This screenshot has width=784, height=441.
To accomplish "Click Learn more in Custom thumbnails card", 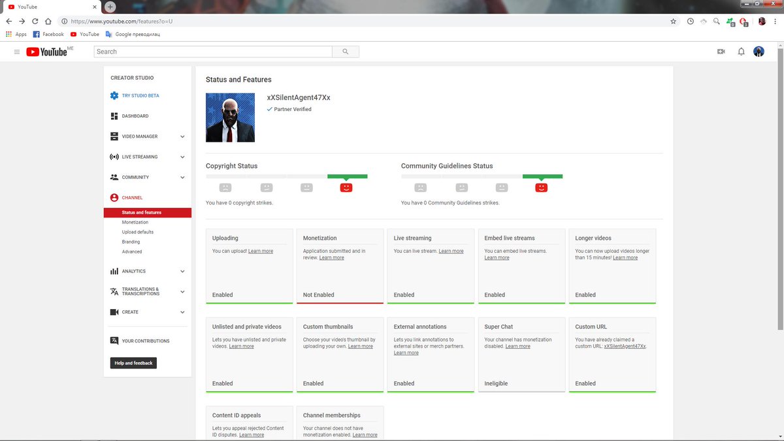I will (361, 346).
